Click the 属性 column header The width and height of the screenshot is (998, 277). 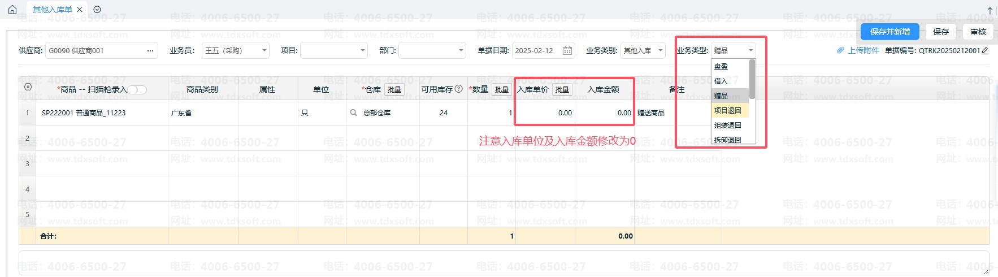pyautogui.click(x=267, y=89)
